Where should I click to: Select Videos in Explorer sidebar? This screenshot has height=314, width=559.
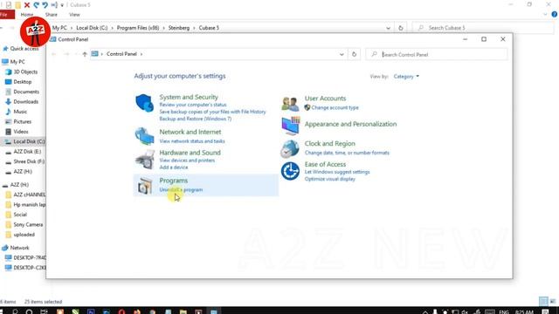[21, 132]
